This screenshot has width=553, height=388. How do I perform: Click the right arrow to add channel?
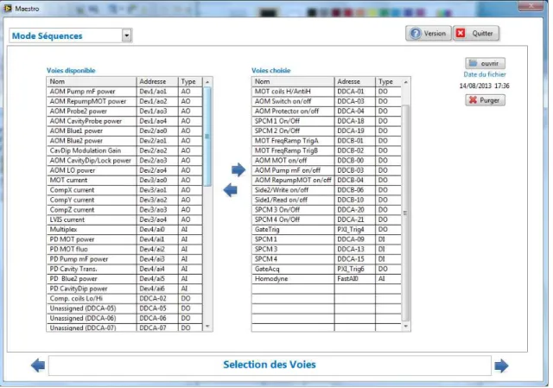[x=238, y=170]
